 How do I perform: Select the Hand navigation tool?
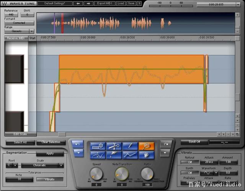click(146, 155)
